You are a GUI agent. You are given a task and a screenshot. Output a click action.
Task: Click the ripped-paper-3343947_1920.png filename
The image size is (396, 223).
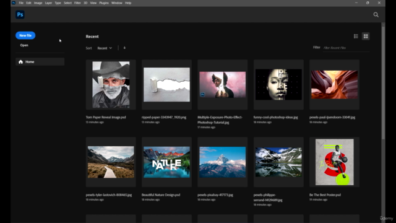164,117
